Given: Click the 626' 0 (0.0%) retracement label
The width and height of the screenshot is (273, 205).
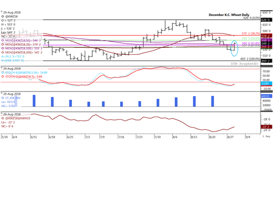Looking at the screenshot, I should [x=252, y=18].
